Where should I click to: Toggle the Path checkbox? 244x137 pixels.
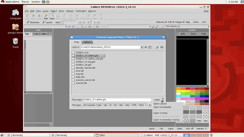click(166, 22)
